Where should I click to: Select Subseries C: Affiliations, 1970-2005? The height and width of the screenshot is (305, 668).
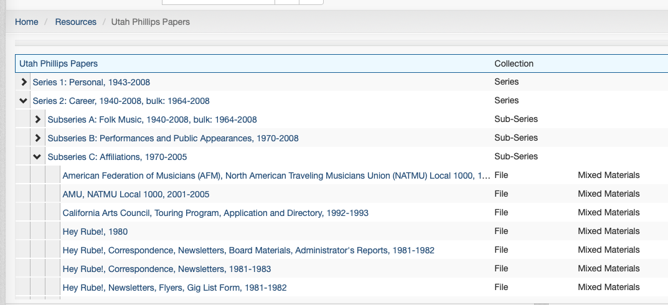[117, 157]
